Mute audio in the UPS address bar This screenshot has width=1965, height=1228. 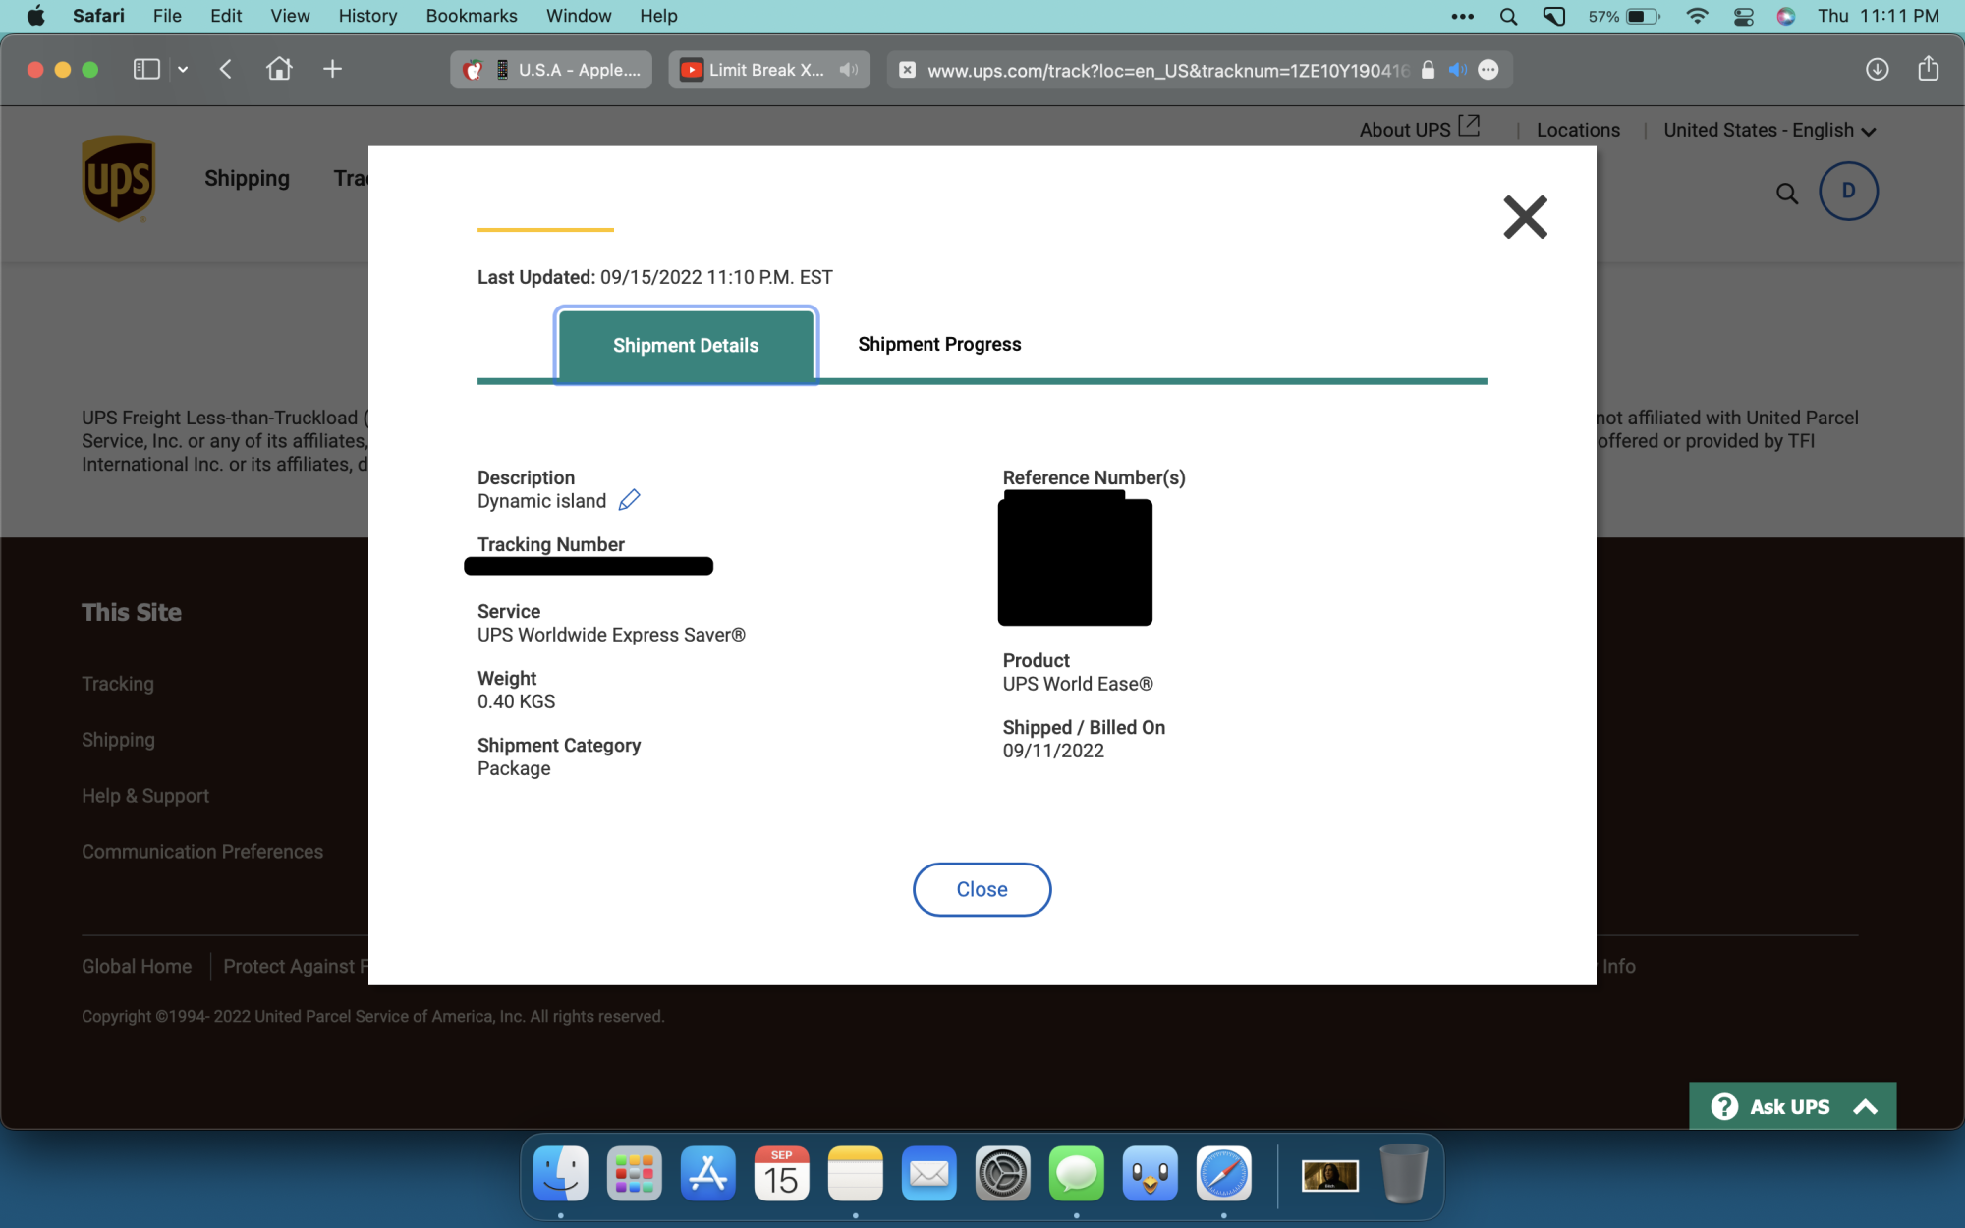[1458, 70]
